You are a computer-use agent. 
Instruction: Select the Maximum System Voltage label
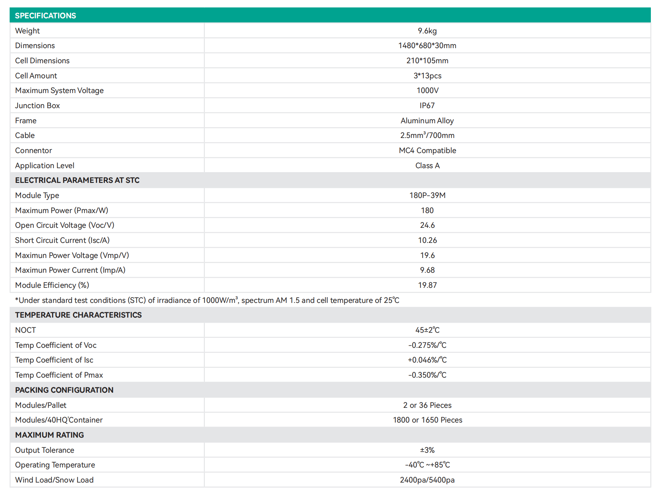tap(59, 91)
